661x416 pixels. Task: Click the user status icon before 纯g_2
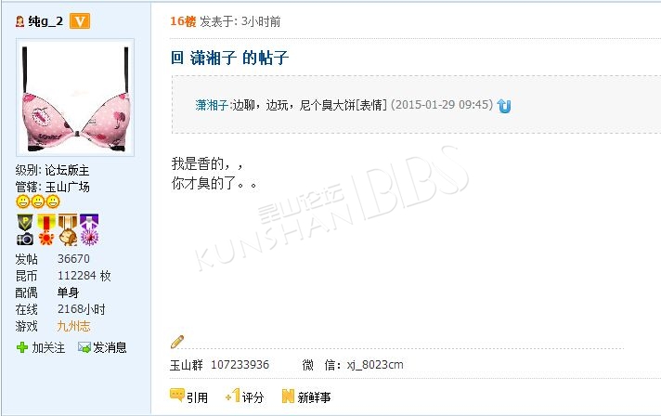click(x=19, y=21)
